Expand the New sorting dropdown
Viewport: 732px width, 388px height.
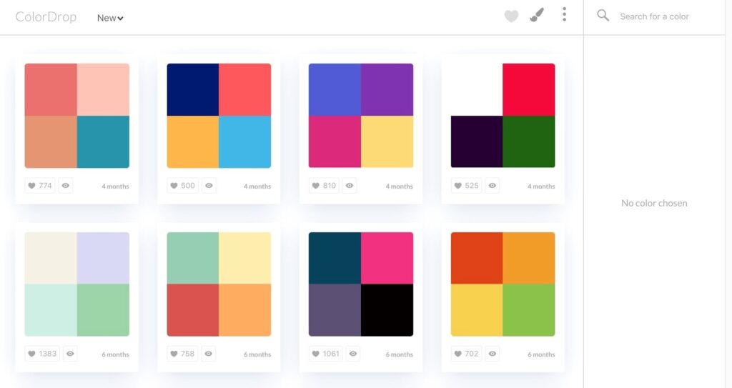point(110,18)
